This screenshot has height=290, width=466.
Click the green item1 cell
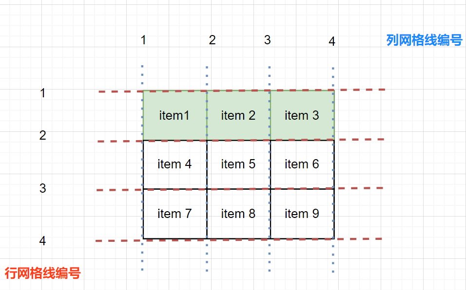pyautogui.click(x=175, y=115)
